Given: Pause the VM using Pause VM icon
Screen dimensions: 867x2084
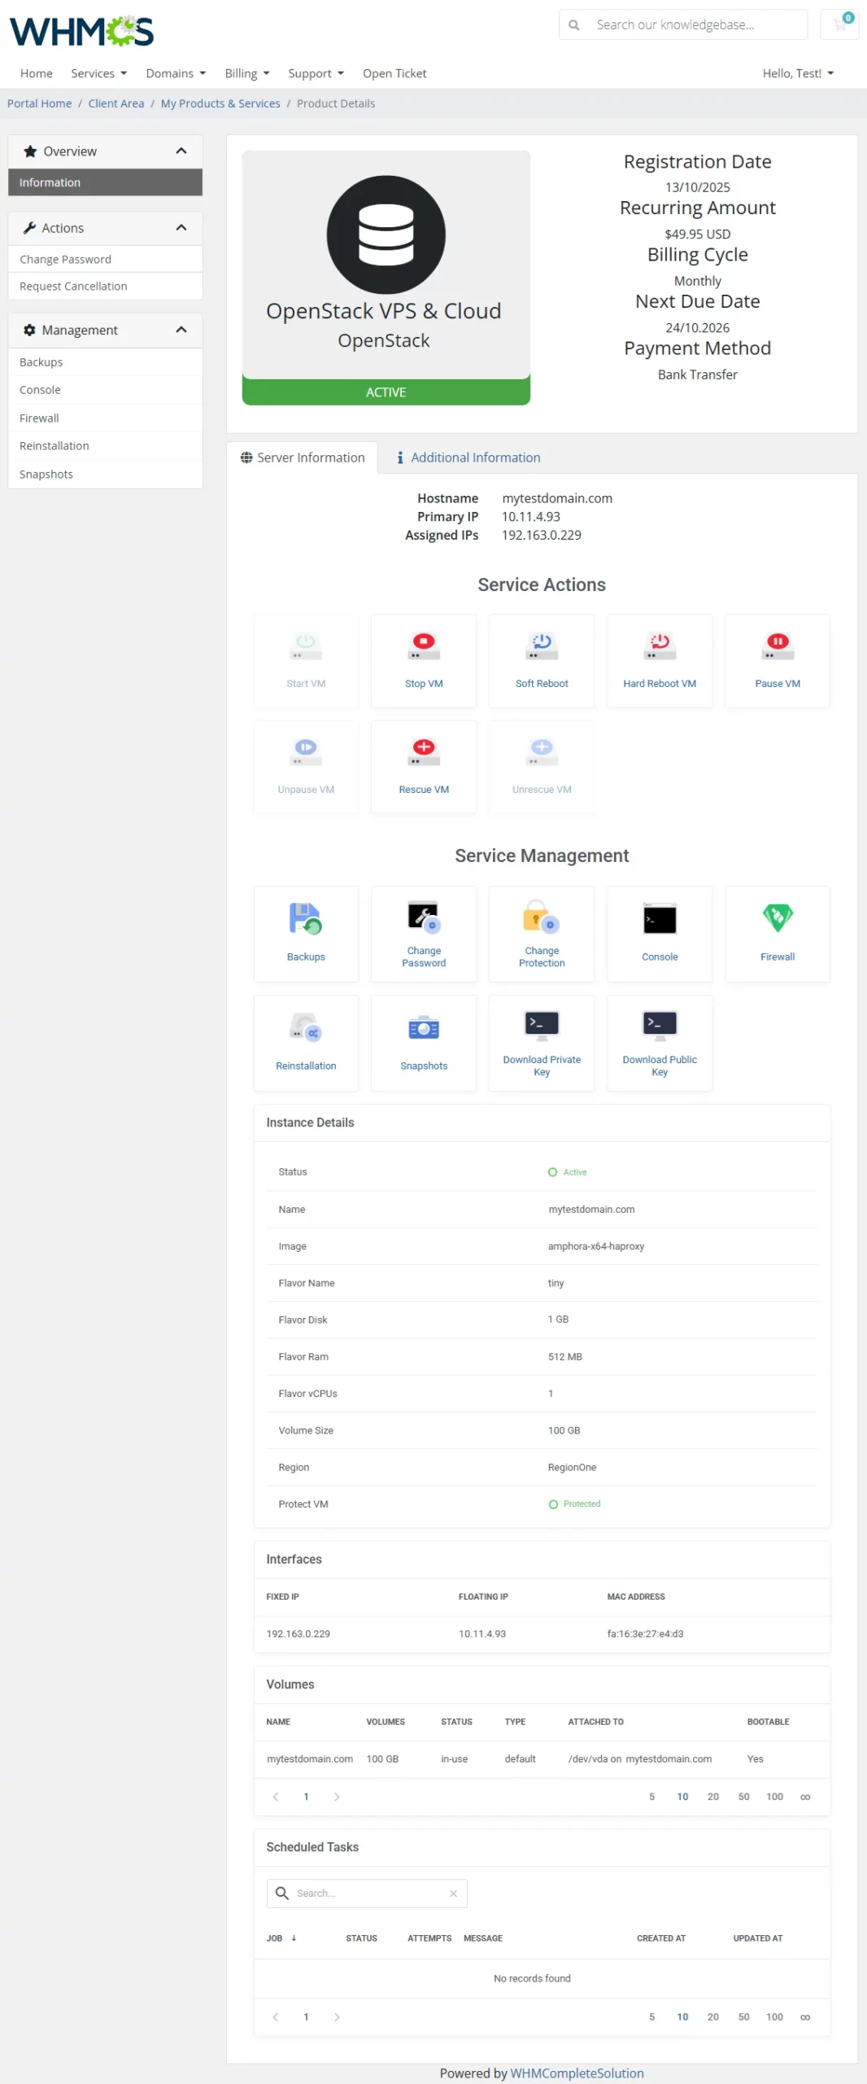Looking at the screenshot, I should coord(777,645).
